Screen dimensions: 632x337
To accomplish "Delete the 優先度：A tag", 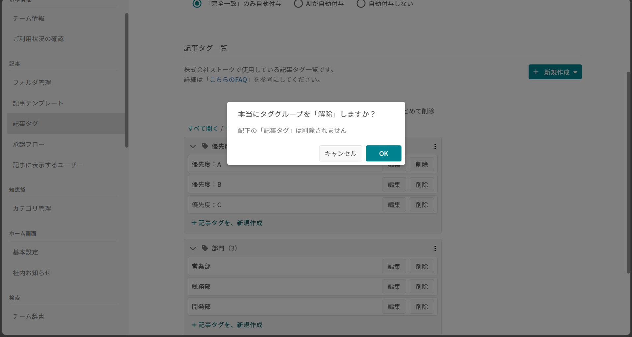I will coord(422,164).
